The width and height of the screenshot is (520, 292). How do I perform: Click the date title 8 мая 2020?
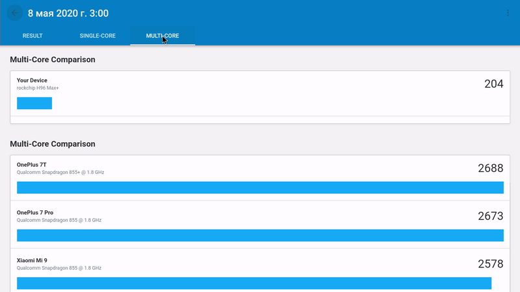pos(68,13)
